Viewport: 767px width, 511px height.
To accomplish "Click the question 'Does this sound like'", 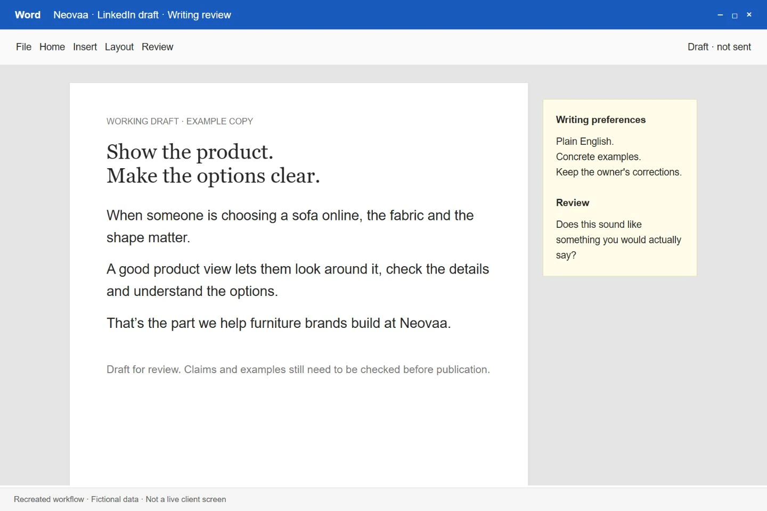I will [x=618, y=240].
